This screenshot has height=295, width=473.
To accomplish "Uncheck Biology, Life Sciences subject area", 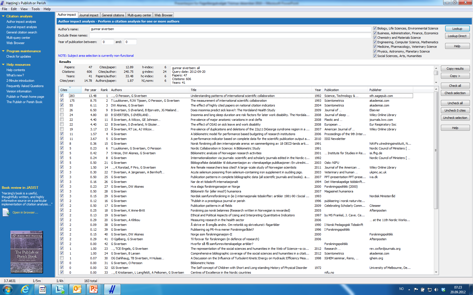I will 375,28.
